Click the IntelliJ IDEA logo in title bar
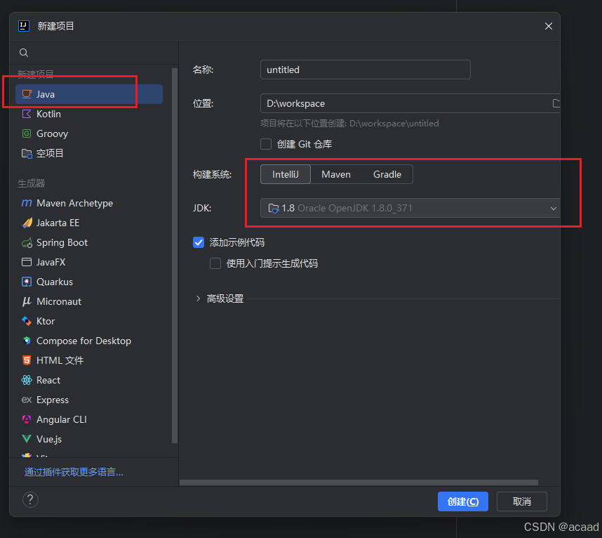 pyautogui.click(x=24, y=26)
